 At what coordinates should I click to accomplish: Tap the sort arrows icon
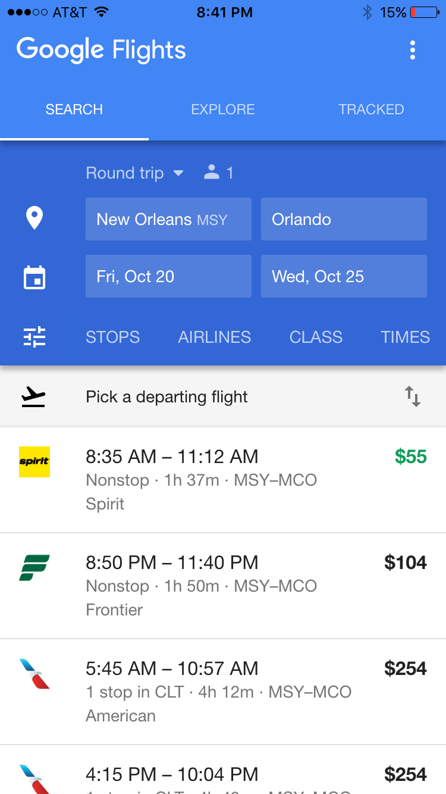point(413,396)
